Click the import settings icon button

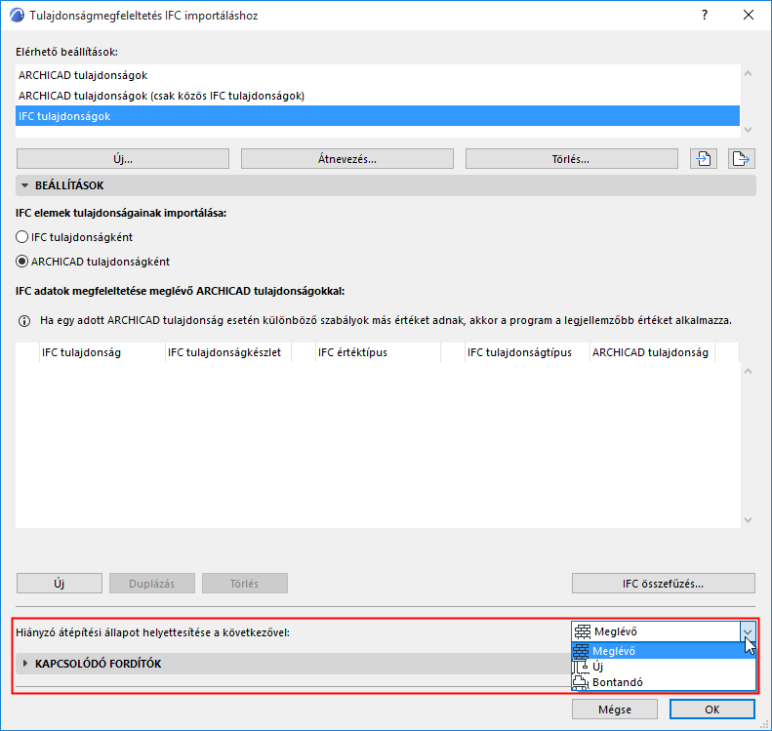pyautogui.click(x=703, y=159)
